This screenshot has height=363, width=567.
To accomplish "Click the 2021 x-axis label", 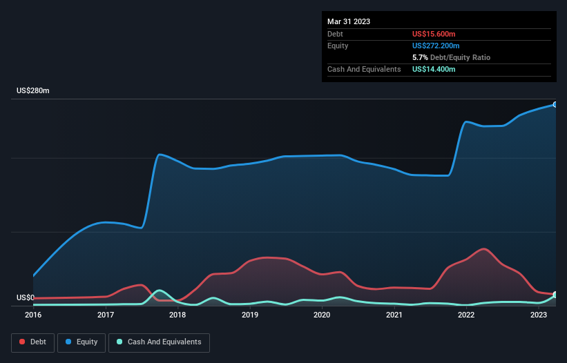I will tap(394, 315).
